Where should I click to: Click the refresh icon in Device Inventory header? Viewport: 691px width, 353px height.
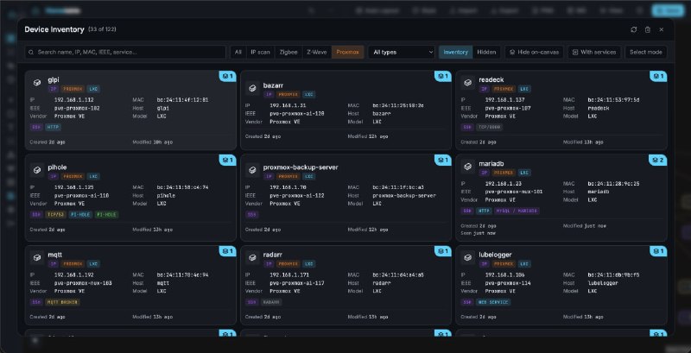click(x=634, y=29)
